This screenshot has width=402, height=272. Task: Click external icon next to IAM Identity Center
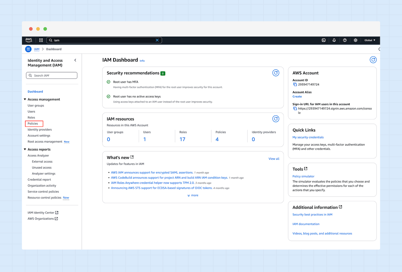57,213
